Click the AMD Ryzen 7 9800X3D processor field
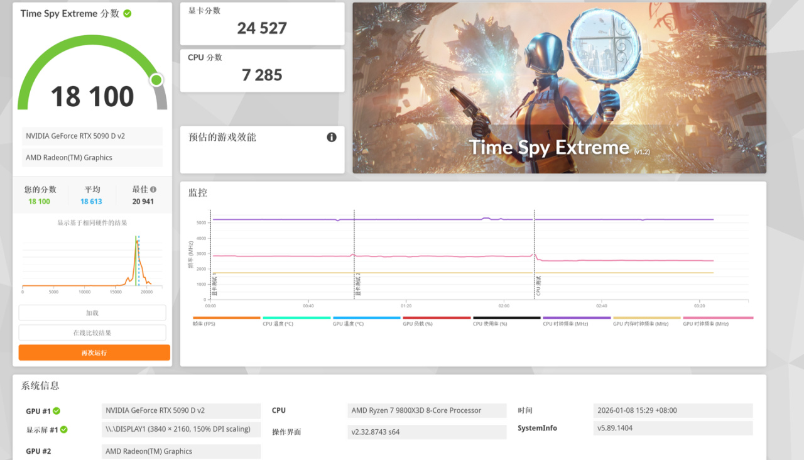The width and height of the screenshot is (804, 460). (427, 411)
